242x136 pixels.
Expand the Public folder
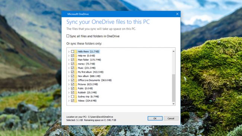[69, 88]
